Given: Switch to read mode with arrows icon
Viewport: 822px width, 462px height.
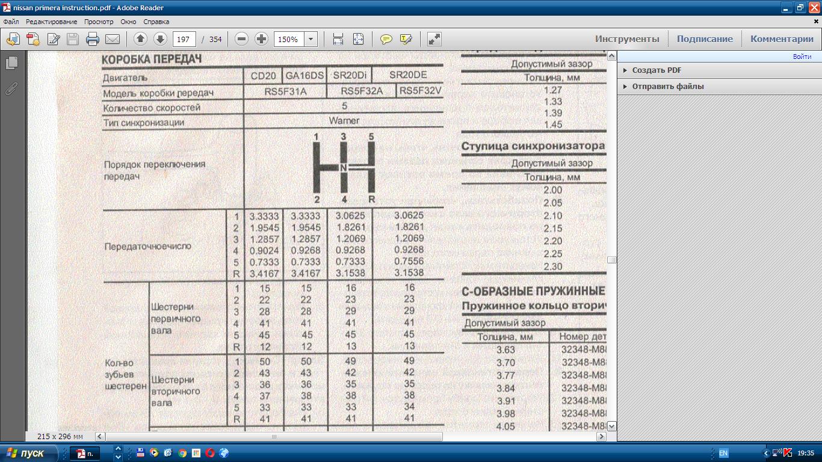Looking at the screenshot, I should click(x=434, y=39).
